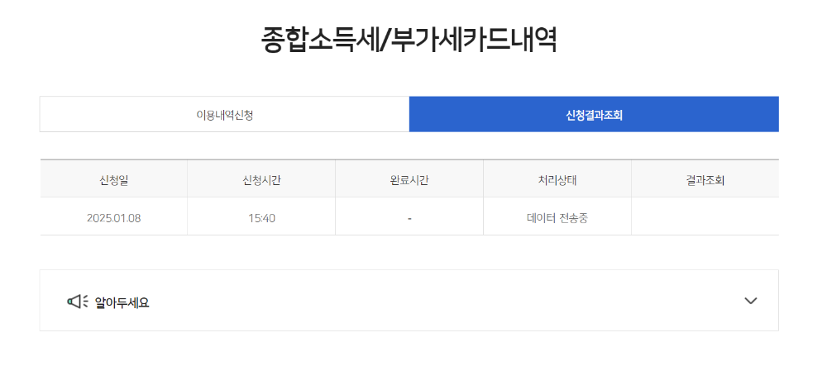
Task: Expand the 알아두세요 section chevron
Action: tap(751, 301)
